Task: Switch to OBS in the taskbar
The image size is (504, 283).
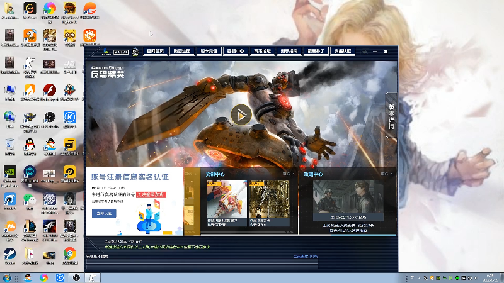Action: click(x=76, y=277)
